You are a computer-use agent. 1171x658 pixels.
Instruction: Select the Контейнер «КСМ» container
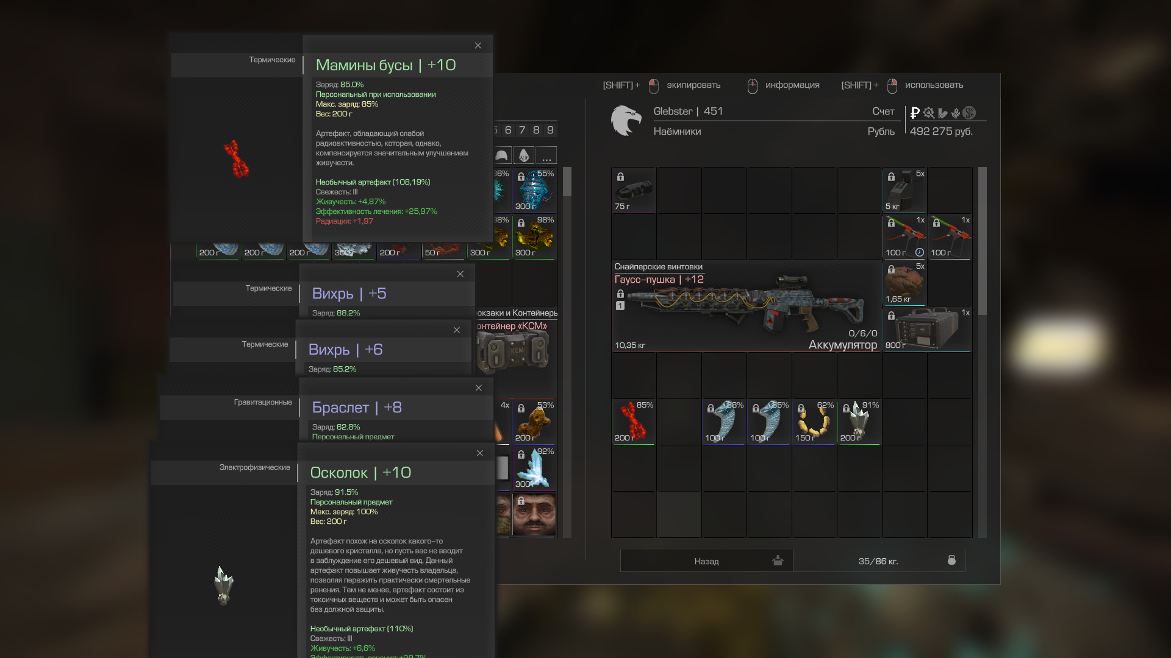[515, 352]
